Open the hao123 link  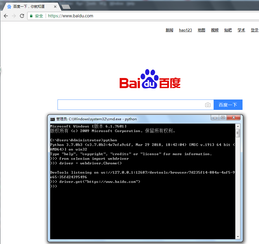click(x=186, y=30)
